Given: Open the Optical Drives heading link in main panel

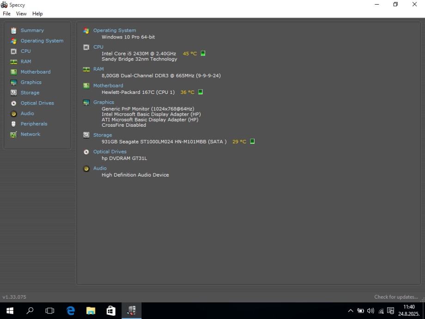Looking at the screenshot, I should click(x=110, y=152).
